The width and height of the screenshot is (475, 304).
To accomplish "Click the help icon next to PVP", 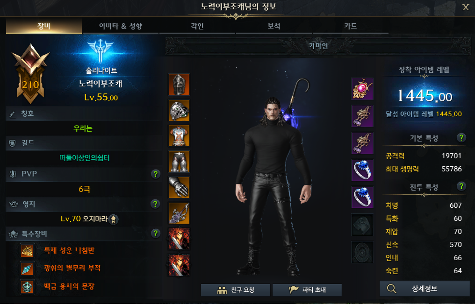I will point(155,174).
